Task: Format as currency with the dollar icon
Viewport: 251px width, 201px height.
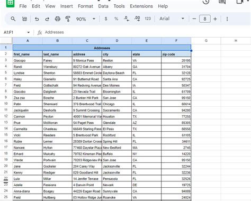Action: point(106,19)
